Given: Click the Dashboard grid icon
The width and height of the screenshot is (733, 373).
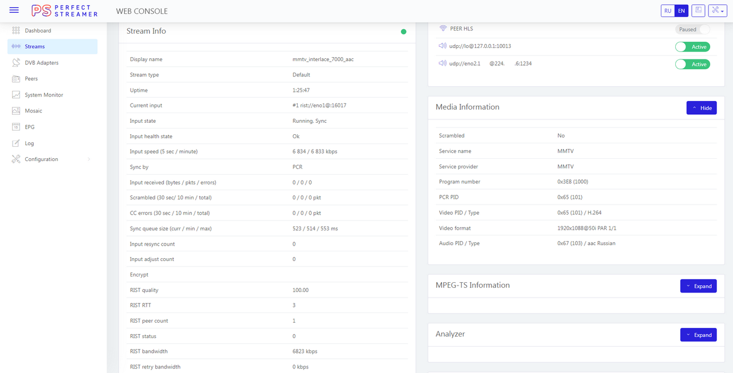Looking at the screenshot, I should pyautogui.click(x=16, y=30).
